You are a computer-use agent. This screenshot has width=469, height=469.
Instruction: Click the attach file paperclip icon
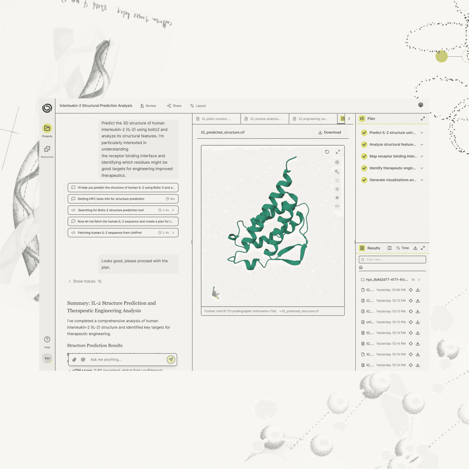coord(74,360)
